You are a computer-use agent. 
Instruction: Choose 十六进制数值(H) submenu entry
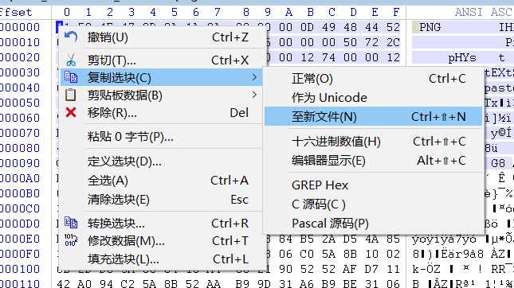click(x=374, y=142)
